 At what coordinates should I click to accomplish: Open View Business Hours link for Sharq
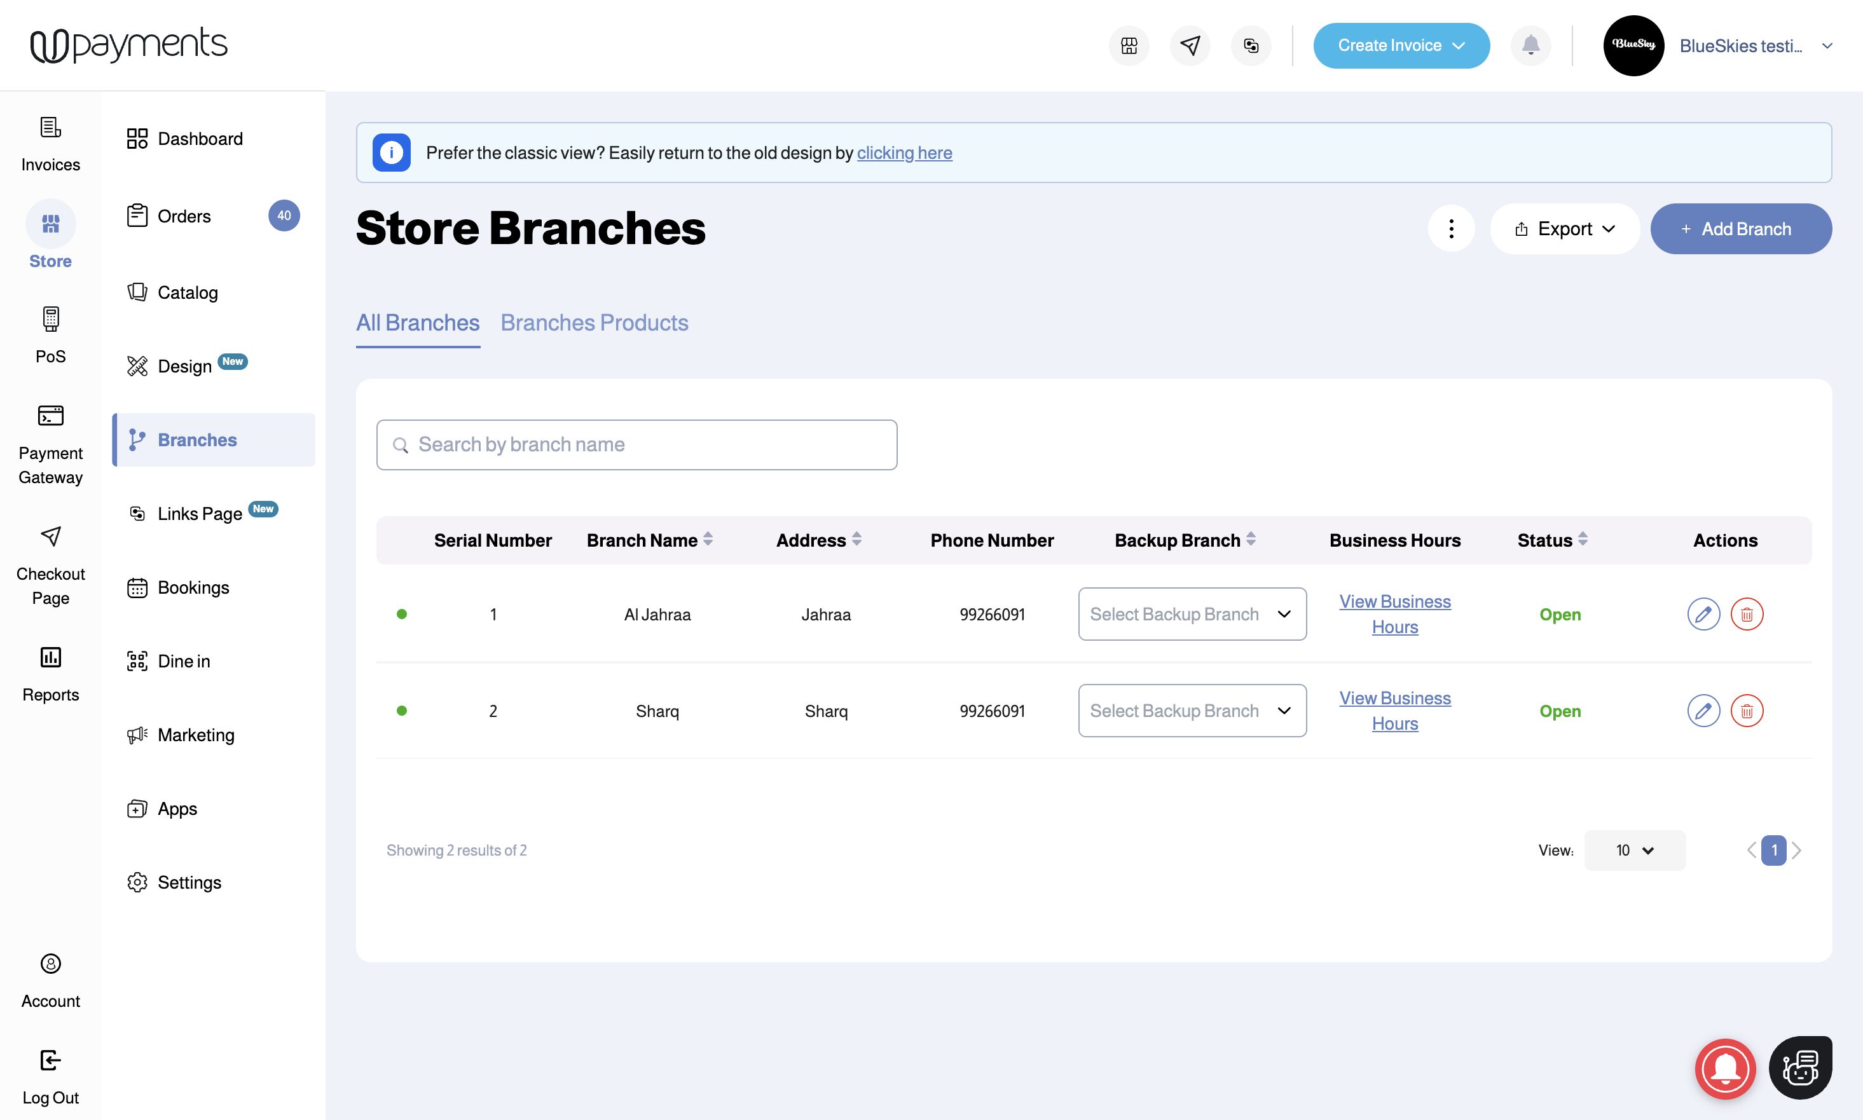pos(1394,711)
